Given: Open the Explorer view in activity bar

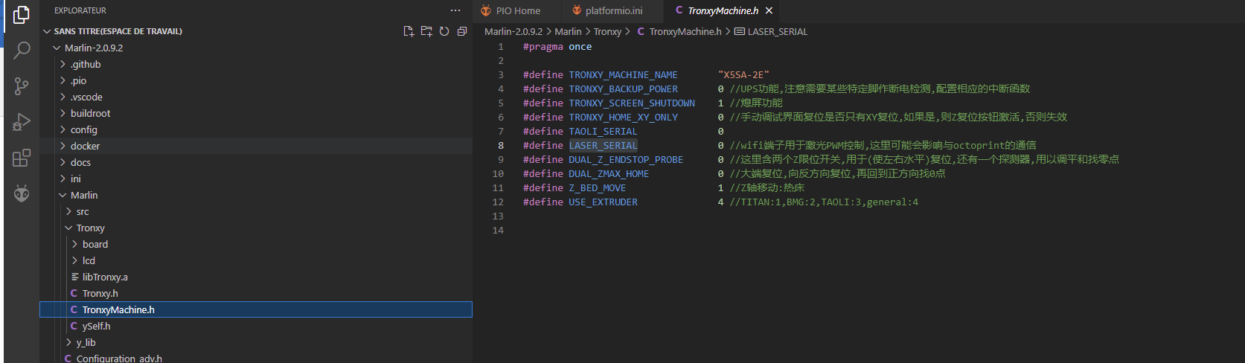Looking at the screenshot, I should pos(22,15).
